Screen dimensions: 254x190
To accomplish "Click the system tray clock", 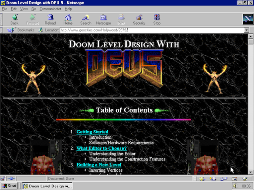I will (246, 186).
